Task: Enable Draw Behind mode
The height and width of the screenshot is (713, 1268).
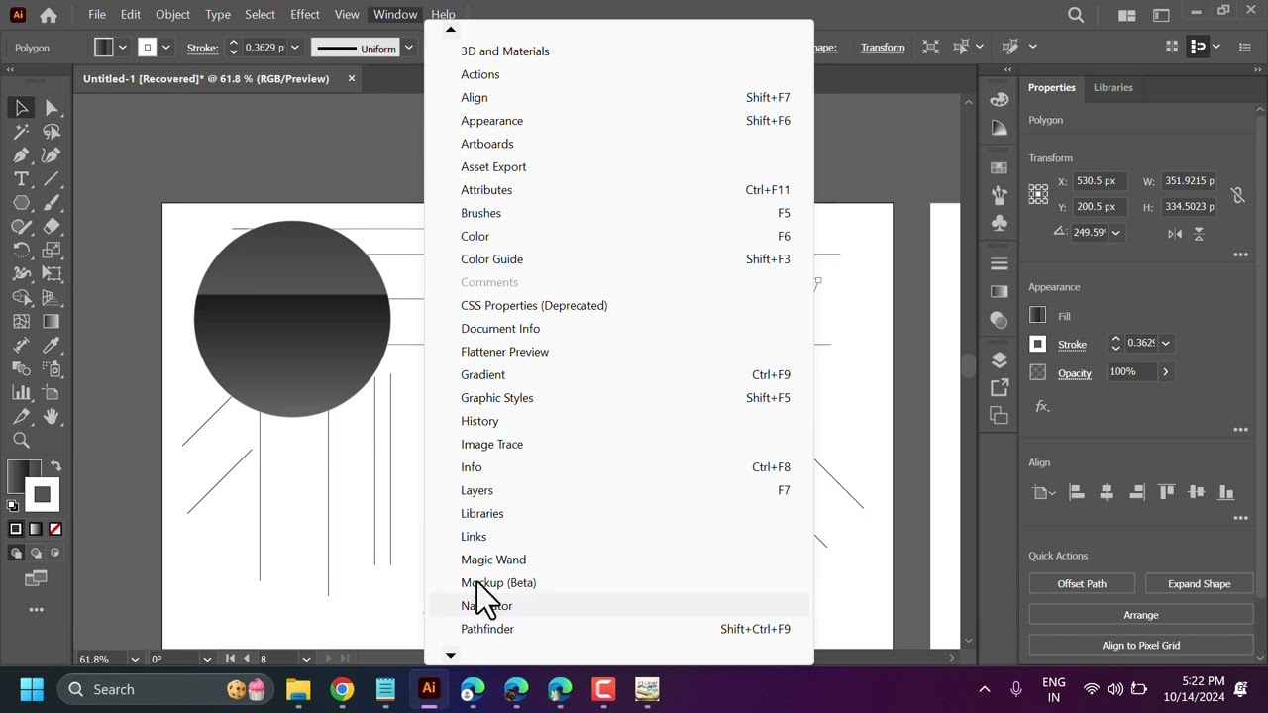Action: (x=36, y=553)
